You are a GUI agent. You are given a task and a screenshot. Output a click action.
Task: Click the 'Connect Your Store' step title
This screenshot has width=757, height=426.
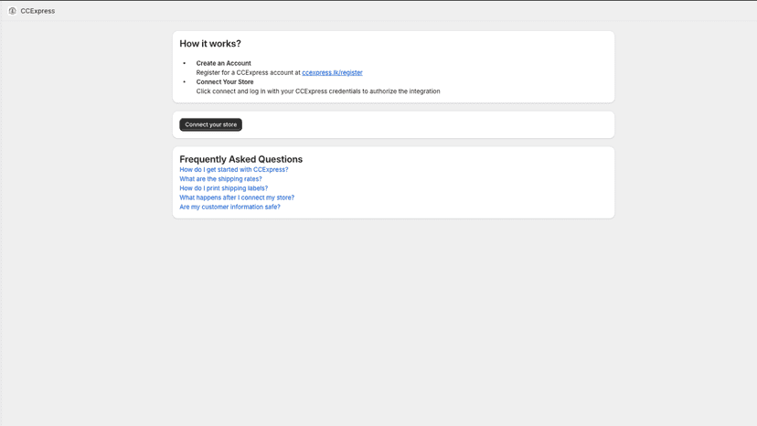pos(225,82)
